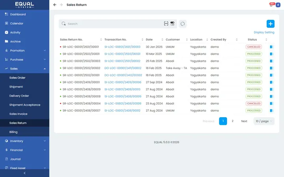Open detail icon for SR-LOC-00001/2502/00002
This screenshot has width=284, height=177.
point(271,68)
